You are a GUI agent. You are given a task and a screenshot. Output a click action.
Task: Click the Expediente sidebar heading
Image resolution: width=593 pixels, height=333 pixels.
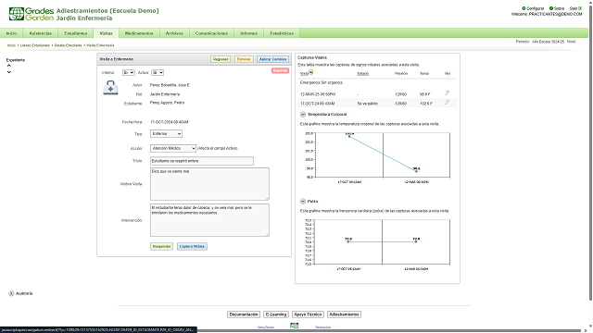16,60
